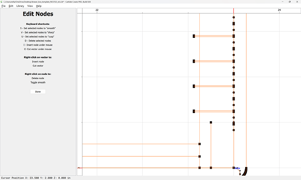Select the node ending the middle long horizontal line
Image resolution: width=301 pixels, height=180 pixels.
coord(199,157)
